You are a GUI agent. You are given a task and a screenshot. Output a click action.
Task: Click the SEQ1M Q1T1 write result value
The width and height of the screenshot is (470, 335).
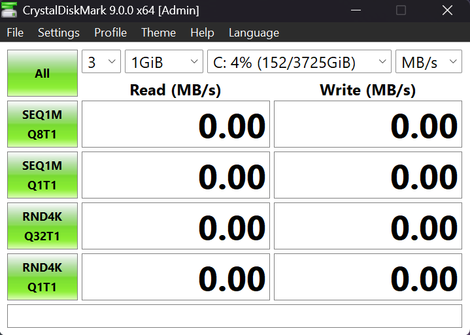click(368, 175)
